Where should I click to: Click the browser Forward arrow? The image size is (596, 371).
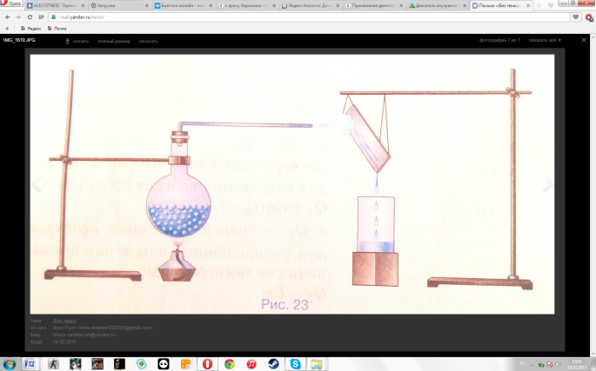click(x=18, y=17)
